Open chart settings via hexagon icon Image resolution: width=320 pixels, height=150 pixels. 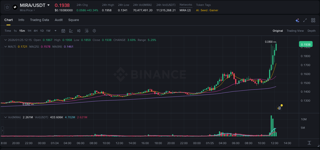pos(94,31)
